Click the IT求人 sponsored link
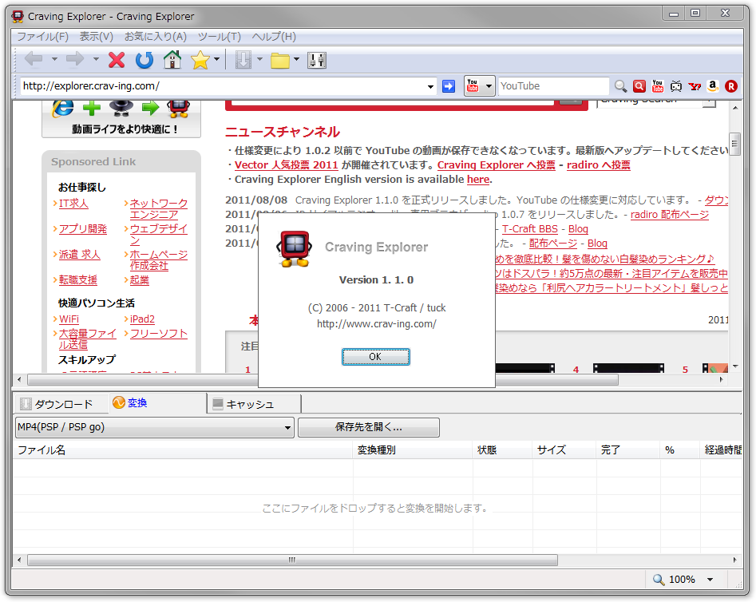The image size is (756, 602). click(x=73, y=204)
